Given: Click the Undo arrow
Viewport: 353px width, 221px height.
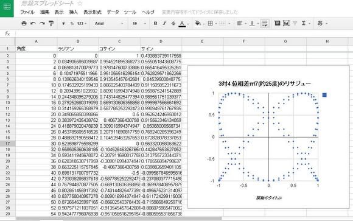Looking at the screenshot, I should (x=33, y=23).
